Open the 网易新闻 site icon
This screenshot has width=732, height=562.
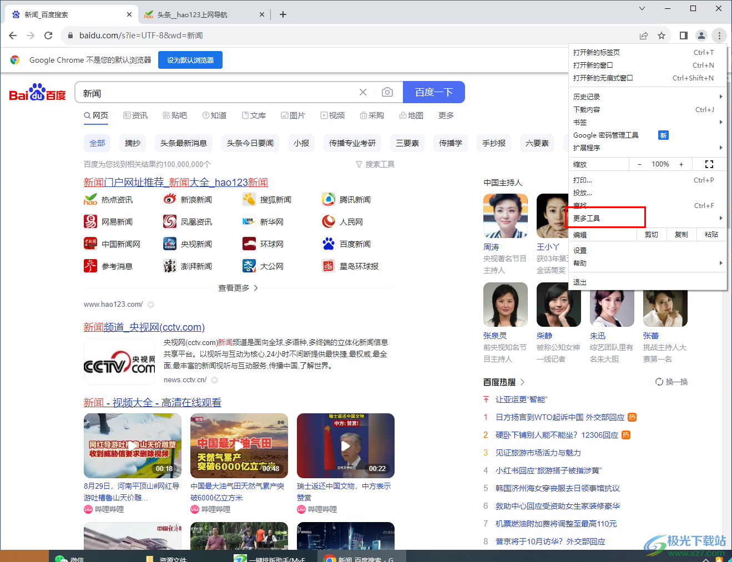pos(90,221)
